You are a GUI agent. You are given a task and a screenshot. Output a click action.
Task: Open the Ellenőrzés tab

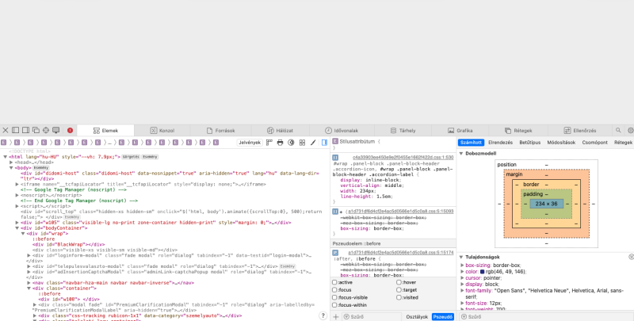pos(580,131)
